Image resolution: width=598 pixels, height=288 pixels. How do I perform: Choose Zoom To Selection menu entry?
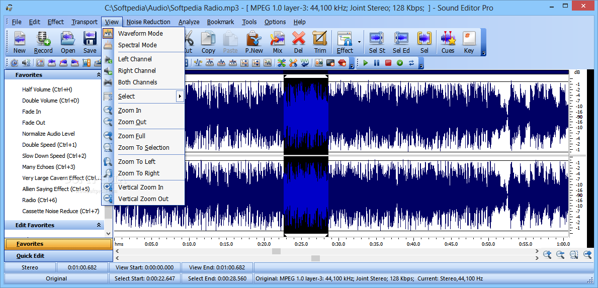143,147
